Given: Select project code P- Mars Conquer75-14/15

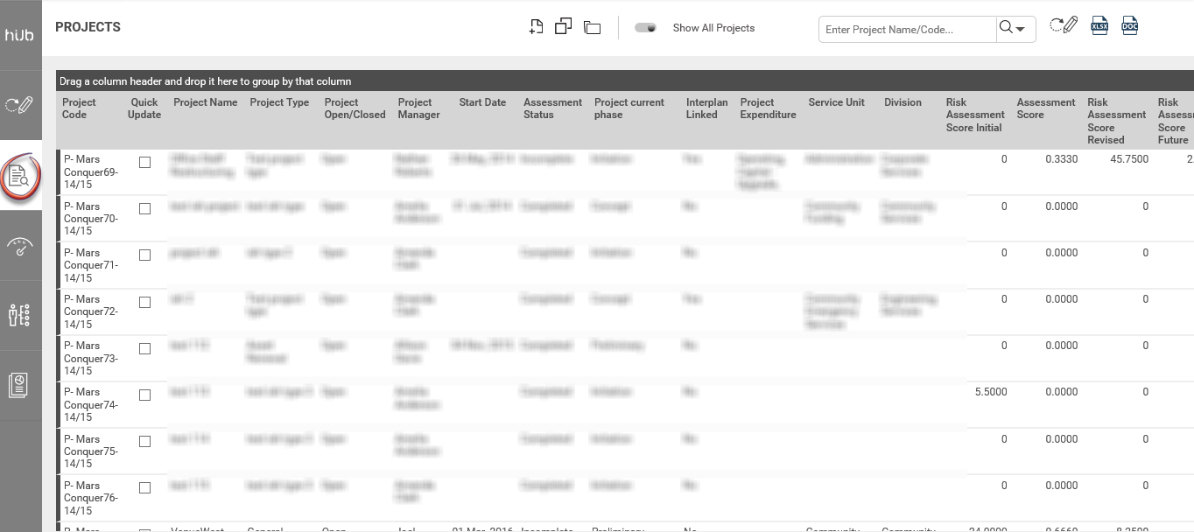Looking at the screenshot, I should coord(90,451).
